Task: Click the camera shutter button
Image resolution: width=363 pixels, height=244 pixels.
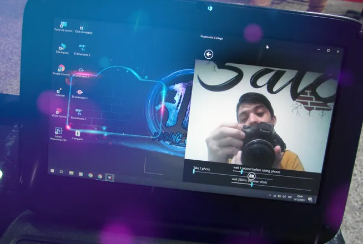Action: click(251, 176)
